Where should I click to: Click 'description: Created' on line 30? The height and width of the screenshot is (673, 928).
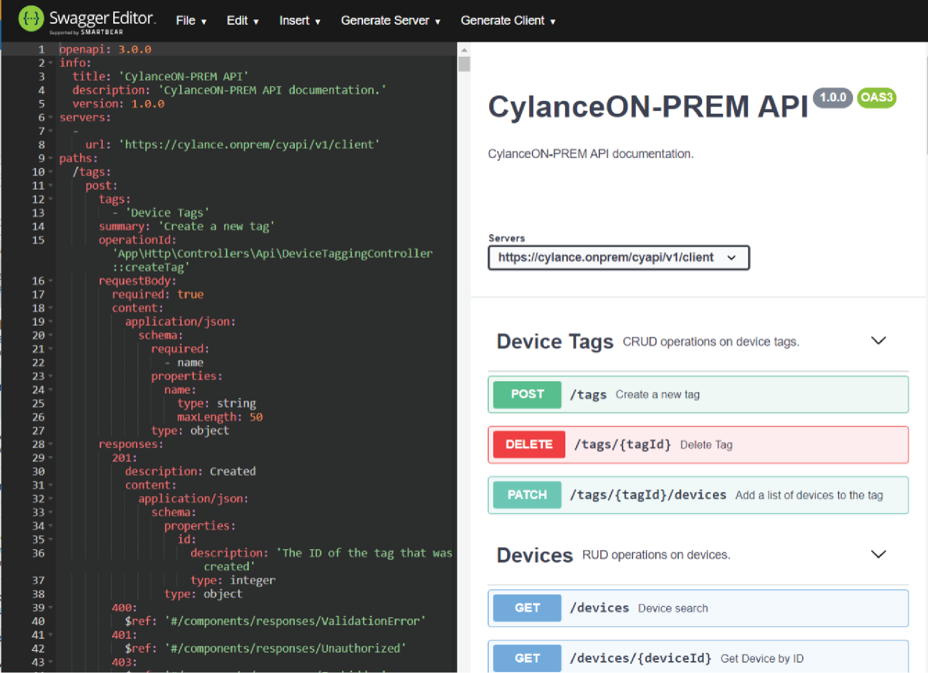(x=190, y=472)
